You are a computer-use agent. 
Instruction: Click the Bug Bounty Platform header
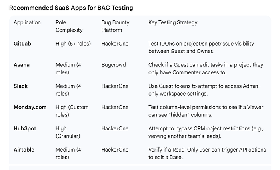[115, 26]
